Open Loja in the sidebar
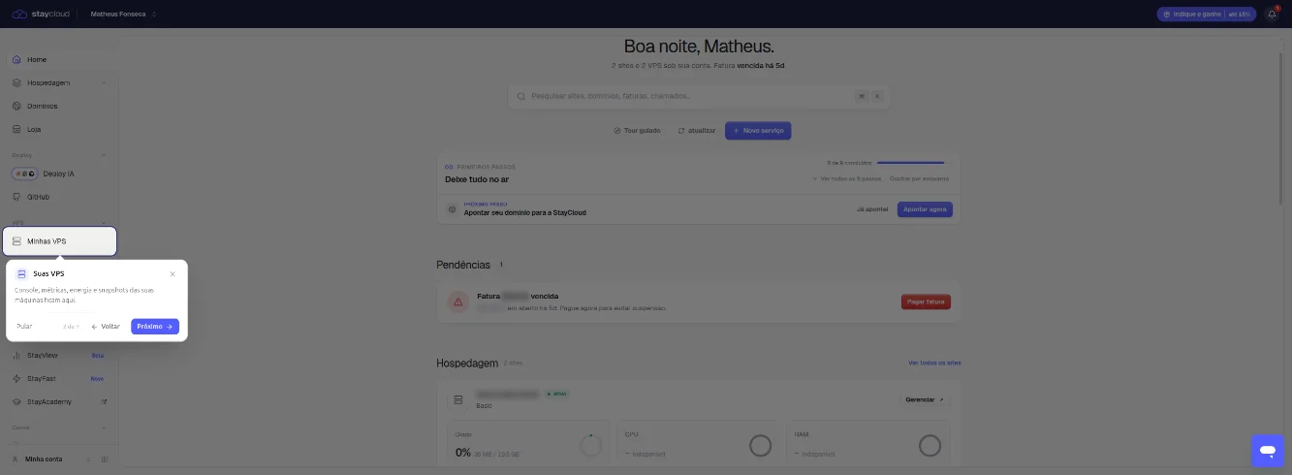Image resolution: width=1292 pixels, height=475 pixels. [59, 129]
